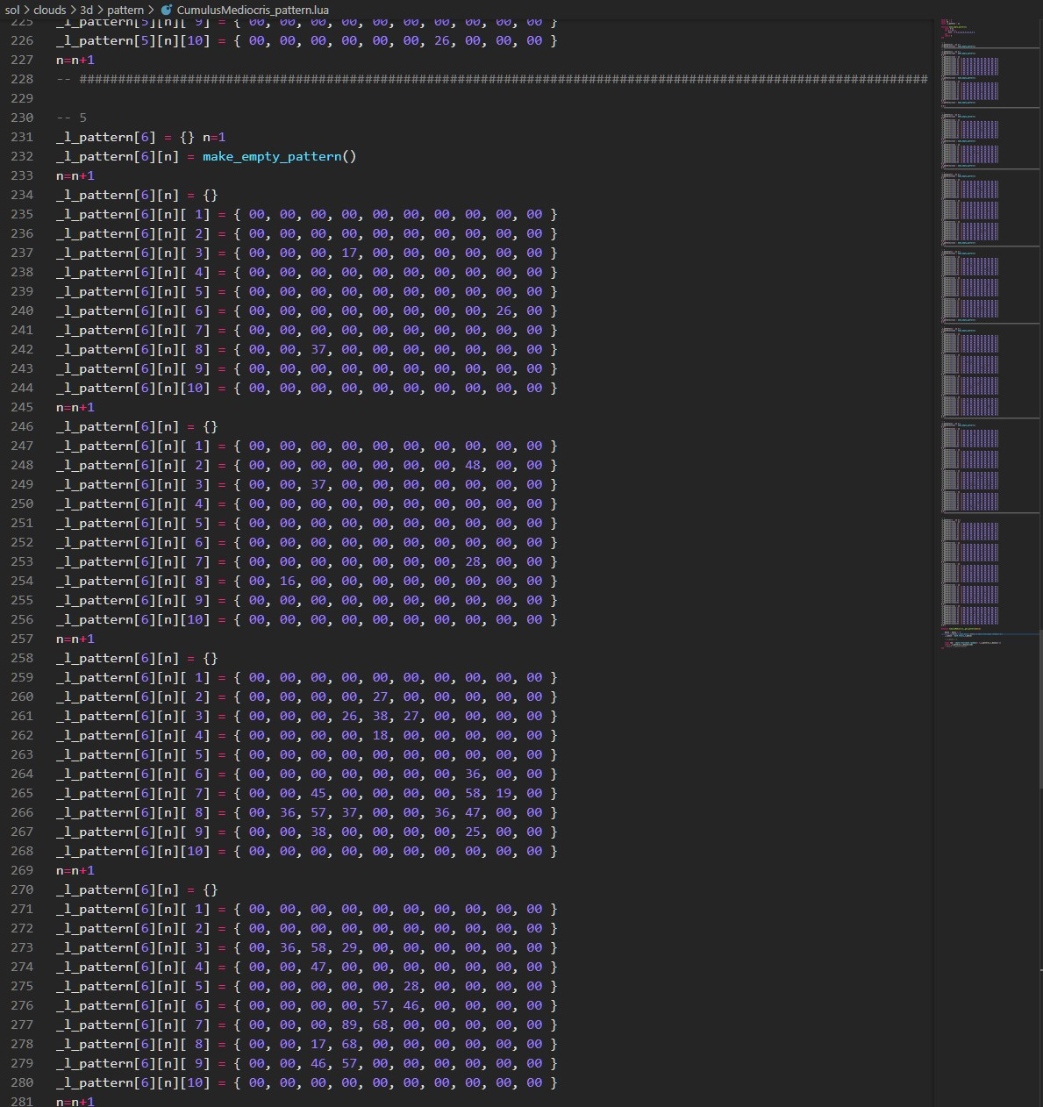
Task: Click the closing brace on line 280
Action: point(554,1082)
